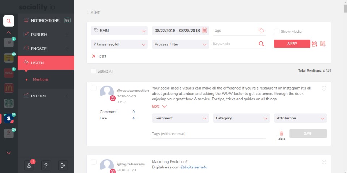Check the Select All checkbox
This screenshot has height=173, width=347.
(x=94, y=71)
